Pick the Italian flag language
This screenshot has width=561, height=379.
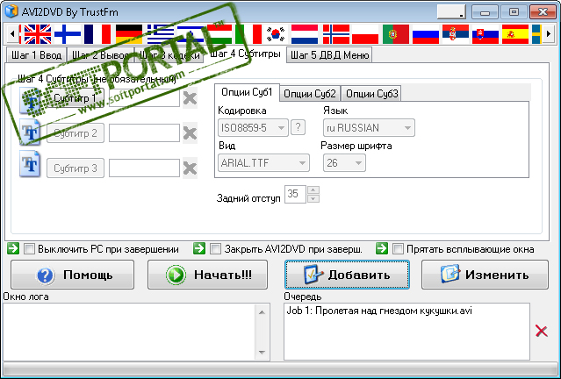tap(248, 34)
